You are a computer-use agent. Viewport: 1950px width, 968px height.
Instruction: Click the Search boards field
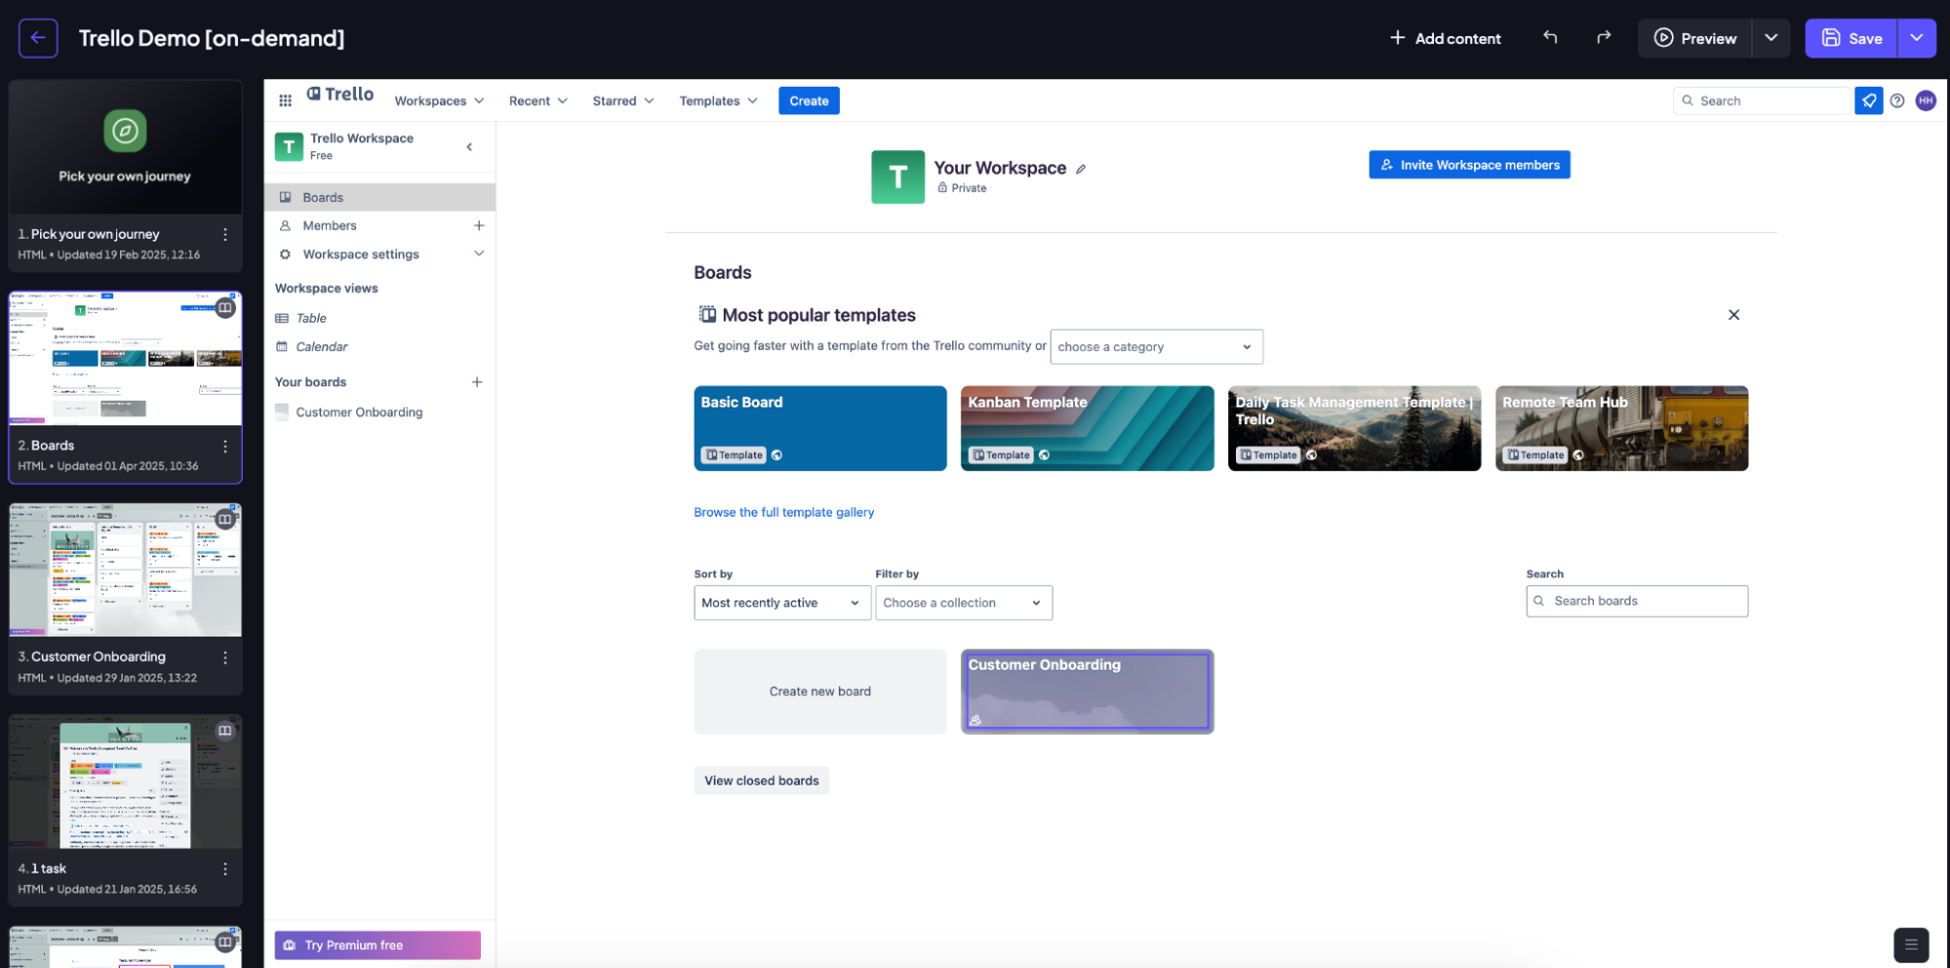[x=1637, y=601]
